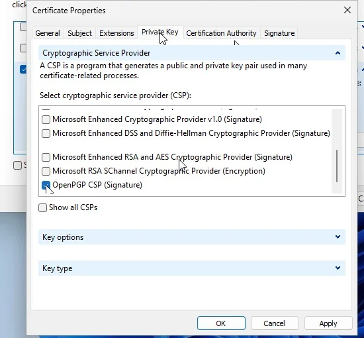The width and height of the screenshot is (364, 338).
Task: Check Microsoft Enhanced DSS and Diffie-Hellman provider
Action: 46,133
